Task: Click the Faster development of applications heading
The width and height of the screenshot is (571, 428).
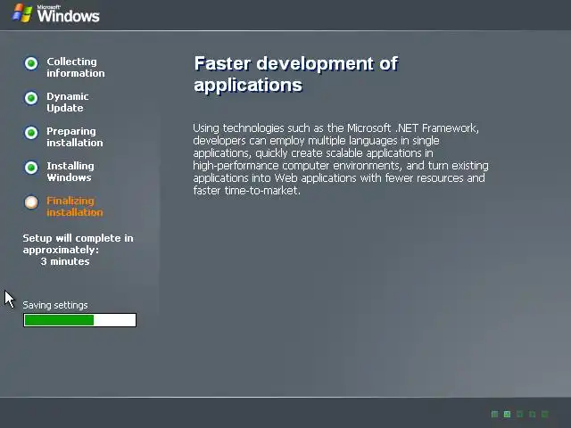Action: pos(295,74)
